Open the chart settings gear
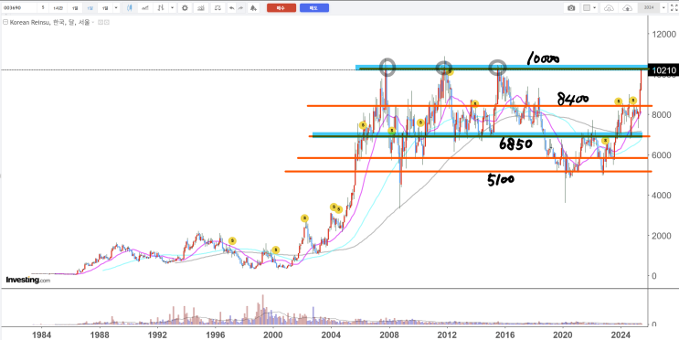The image size is (679, 340). point(185,8)
